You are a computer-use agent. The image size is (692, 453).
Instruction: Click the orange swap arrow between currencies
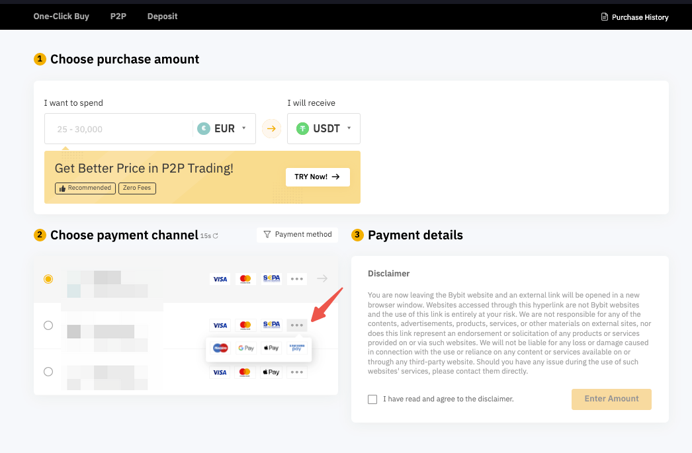(271, 128)
